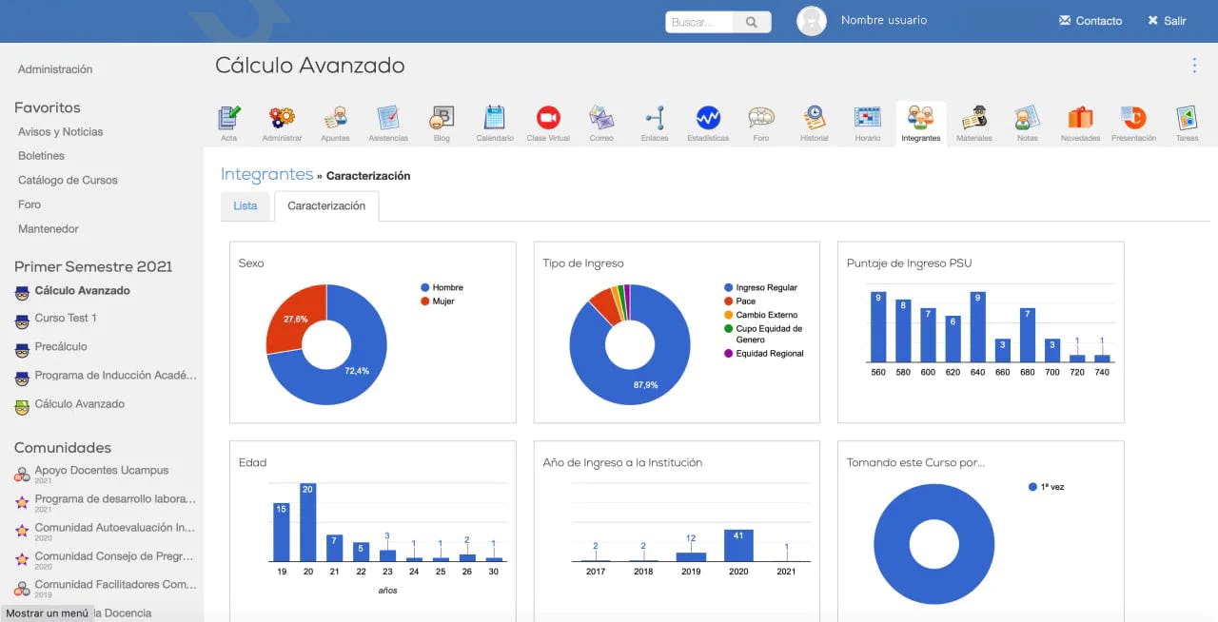The image size is (1218, 622).
Task: Open the three-dot options menu near Cálculo Avanzado
Action: [x=1194, y=65]
